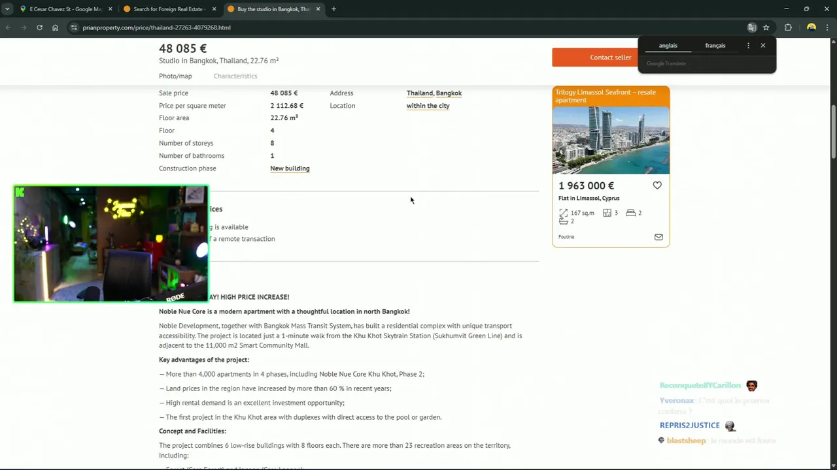Open the Photo/map section tab
The height and width of the screenshot is (470, 837).
point(175,76)
